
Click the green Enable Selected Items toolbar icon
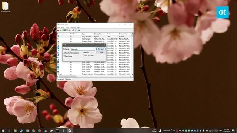(61, 30)
